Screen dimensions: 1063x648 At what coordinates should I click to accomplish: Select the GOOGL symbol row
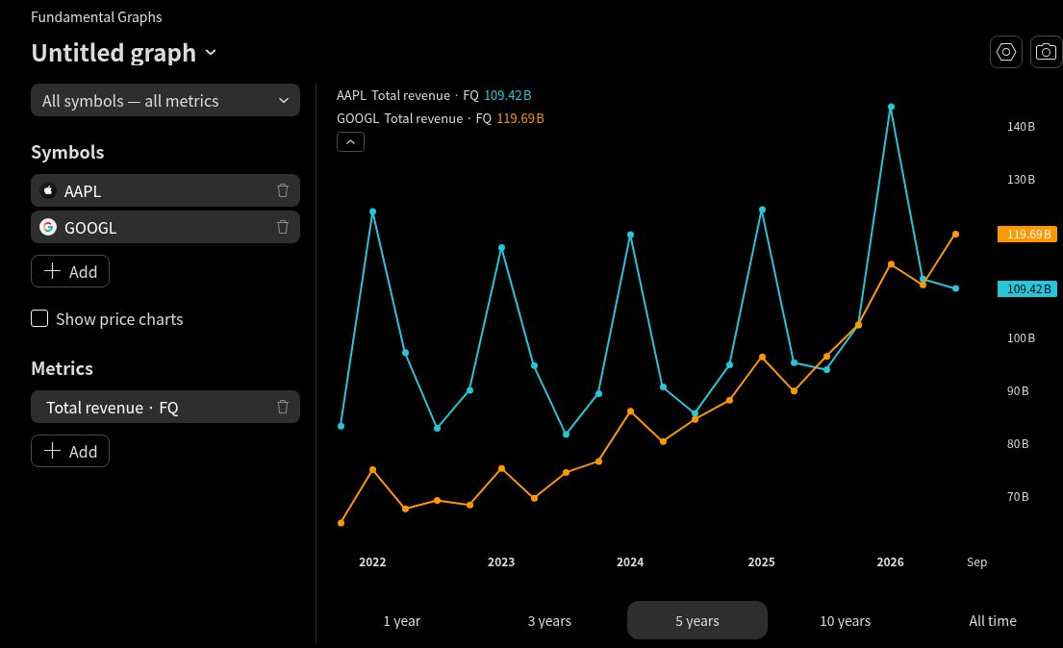coord(165,227)
